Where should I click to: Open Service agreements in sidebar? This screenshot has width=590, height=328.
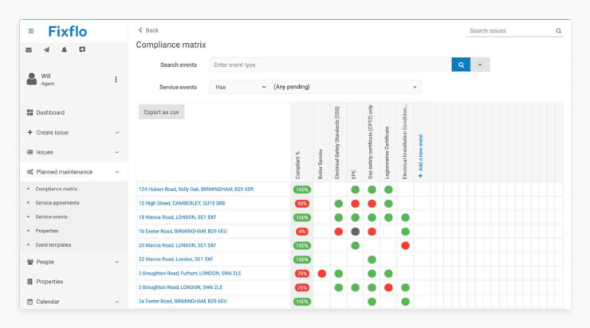tap(57, 203)
